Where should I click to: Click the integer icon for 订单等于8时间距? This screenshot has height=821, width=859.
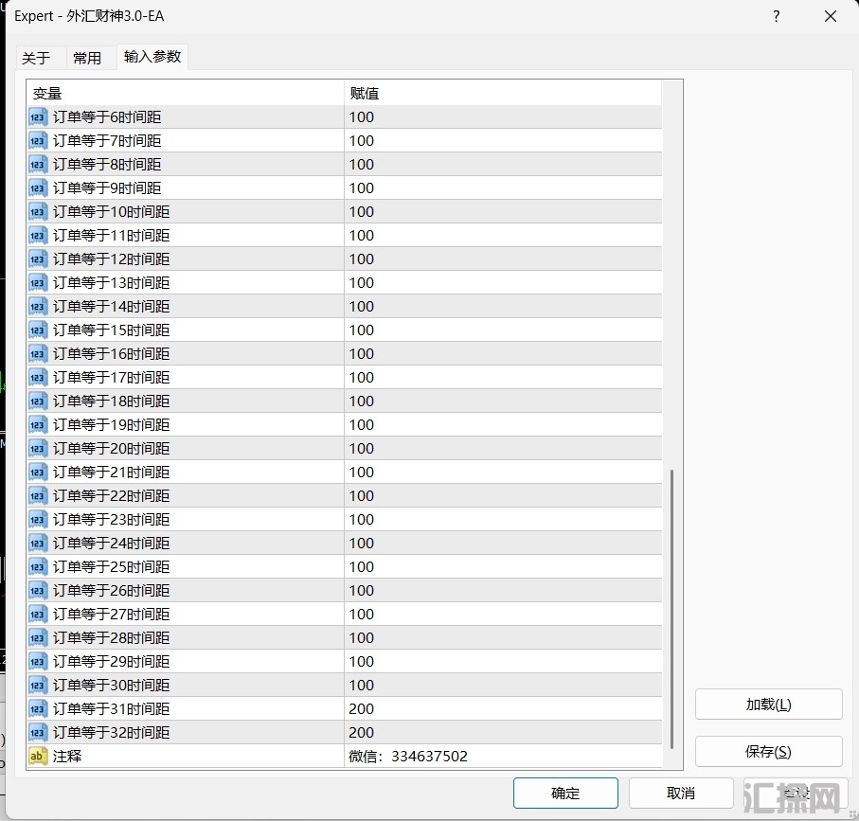[x=38, y=165]
